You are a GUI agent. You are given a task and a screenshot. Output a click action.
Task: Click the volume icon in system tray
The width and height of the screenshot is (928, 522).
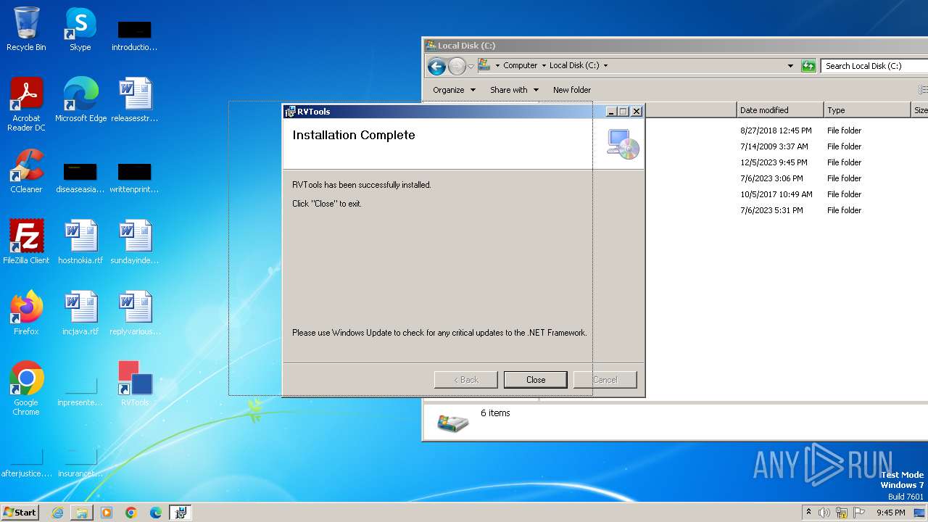(x=824, y=513)
